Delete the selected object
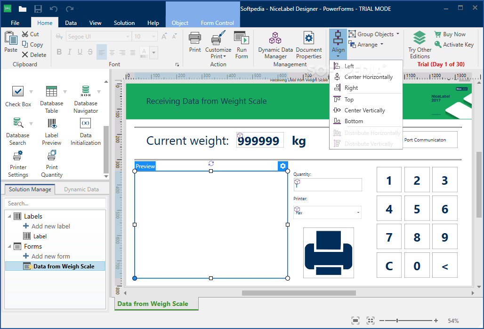This screenshot has height=329, width=484. point(34,55)
